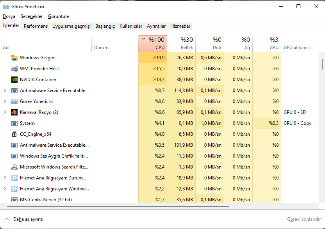Click the CC_Engine_x64 icon
The height and width of the screenshot is (229, 325).
(x=14, y=134)
